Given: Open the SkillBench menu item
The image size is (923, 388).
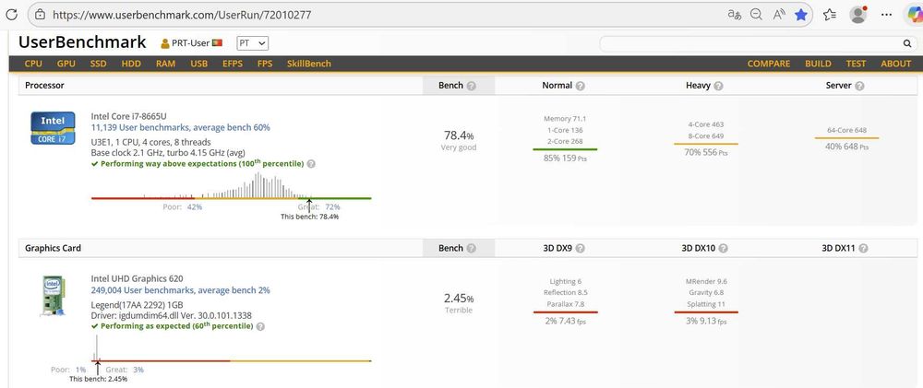Looking at the screenshot, I should coord(309,64).
